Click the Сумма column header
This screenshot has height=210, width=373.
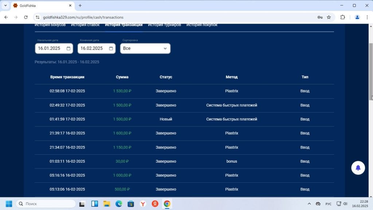(x=122, y=77)
